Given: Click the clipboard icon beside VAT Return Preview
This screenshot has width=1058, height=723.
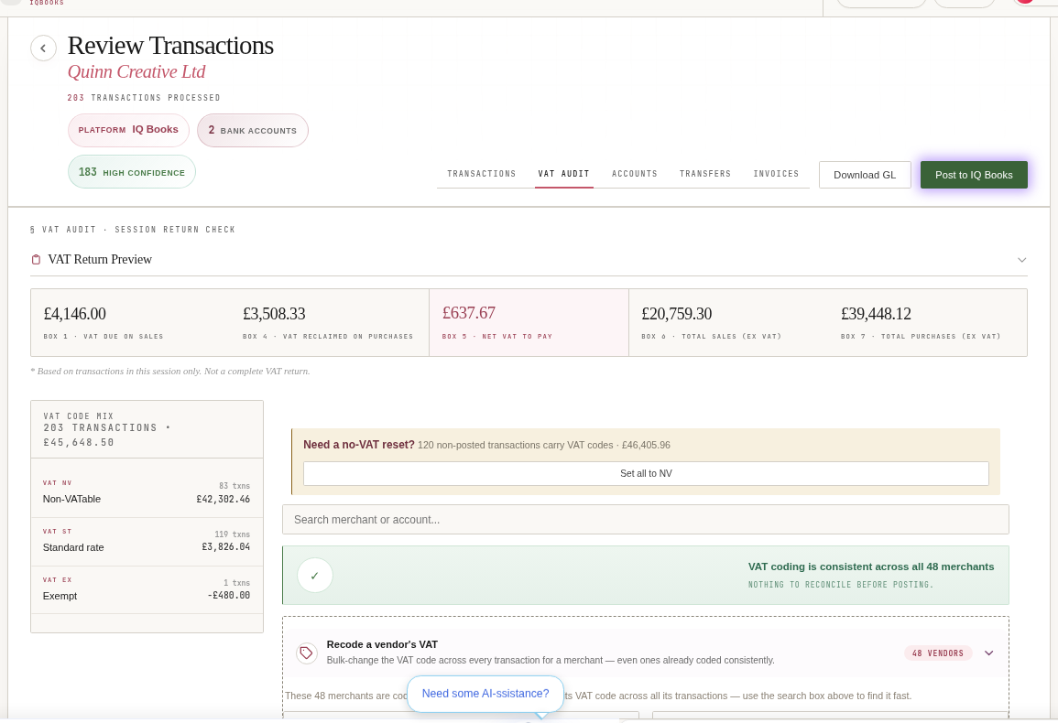Looking at the screenshot, I should pos(37,260).
